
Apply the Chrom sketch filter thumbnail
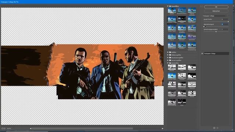(182, 67)
